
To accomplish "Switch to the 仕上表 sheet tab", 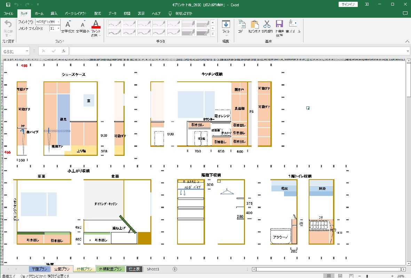I will 134,269.
